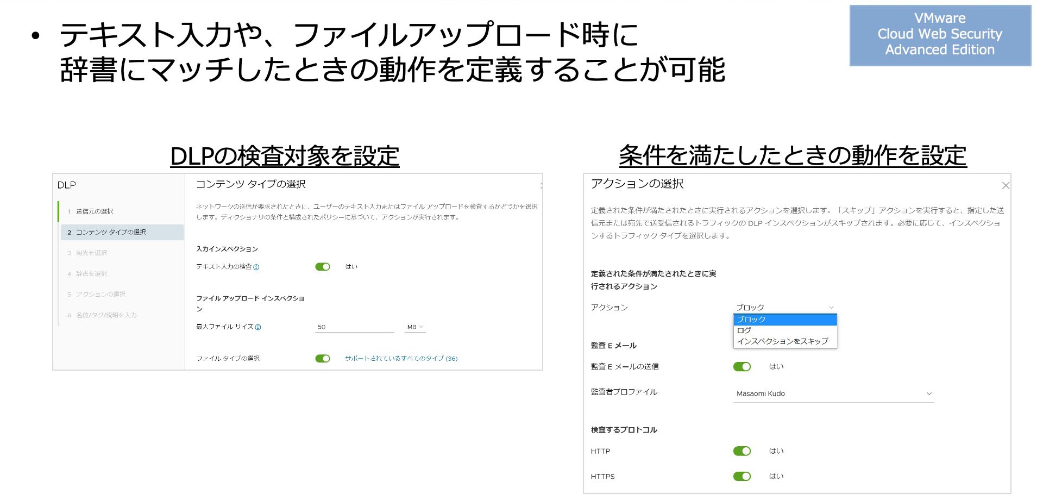Turn off the ファイル タイプの選択 toggle

pos(323,358)
